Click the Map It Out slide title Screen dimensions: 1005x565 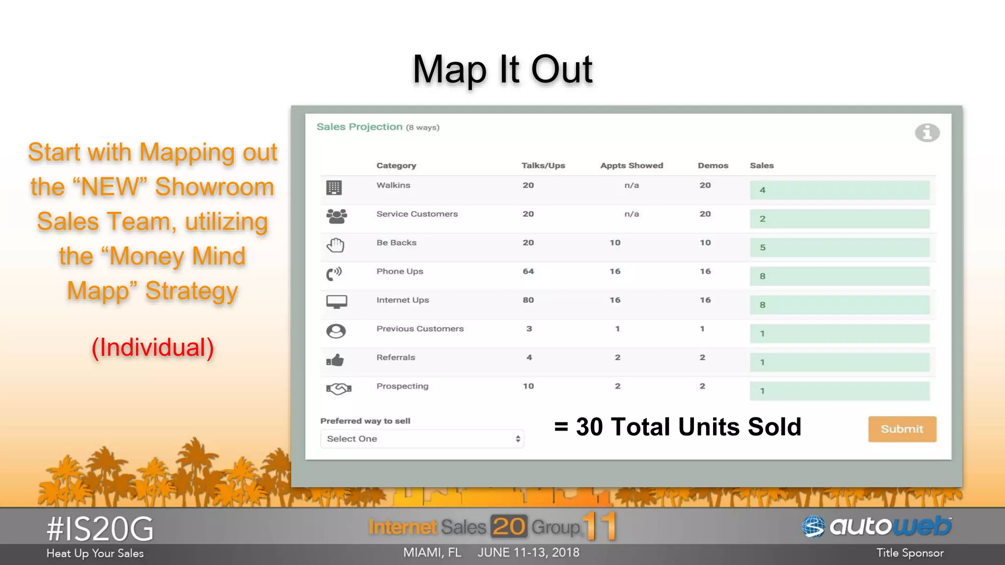coord(502,69)
